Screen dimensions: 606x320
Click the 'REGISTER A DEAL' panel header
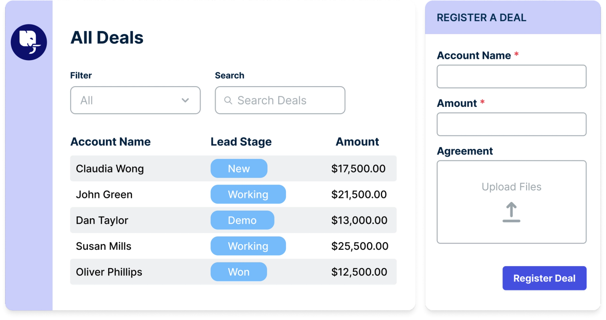click(x=481, y=18)
